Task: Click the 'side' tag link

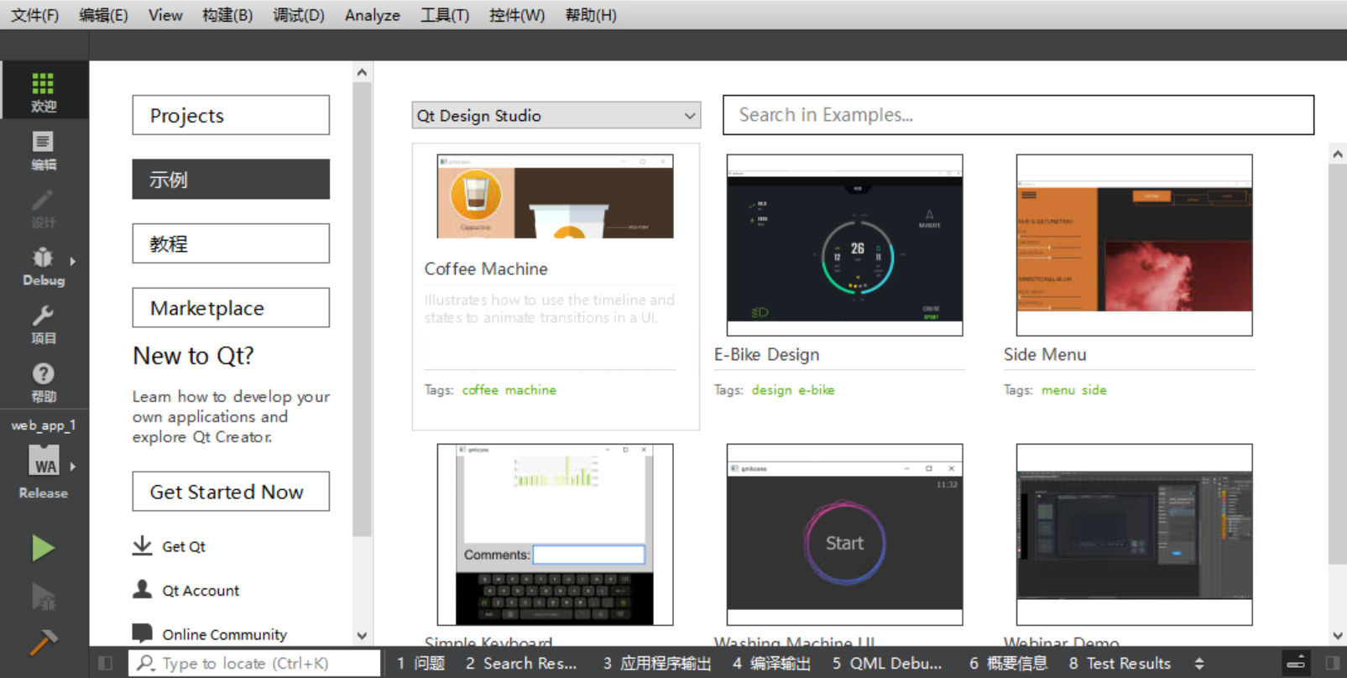Action: (x=1094, y=389)
